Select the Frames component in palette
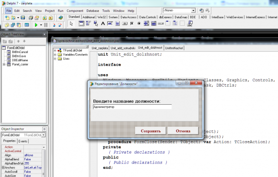The image size is (278, 177). [x=81, y=23]
